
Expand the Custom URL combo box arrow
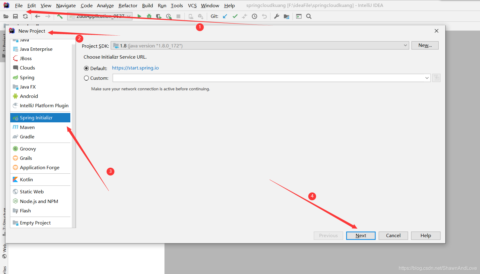click(427, 78)
